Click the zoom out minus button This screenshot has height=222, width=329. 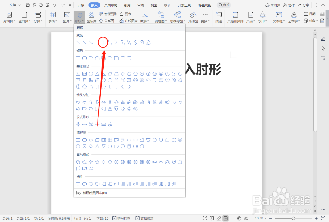coord(270,218)
